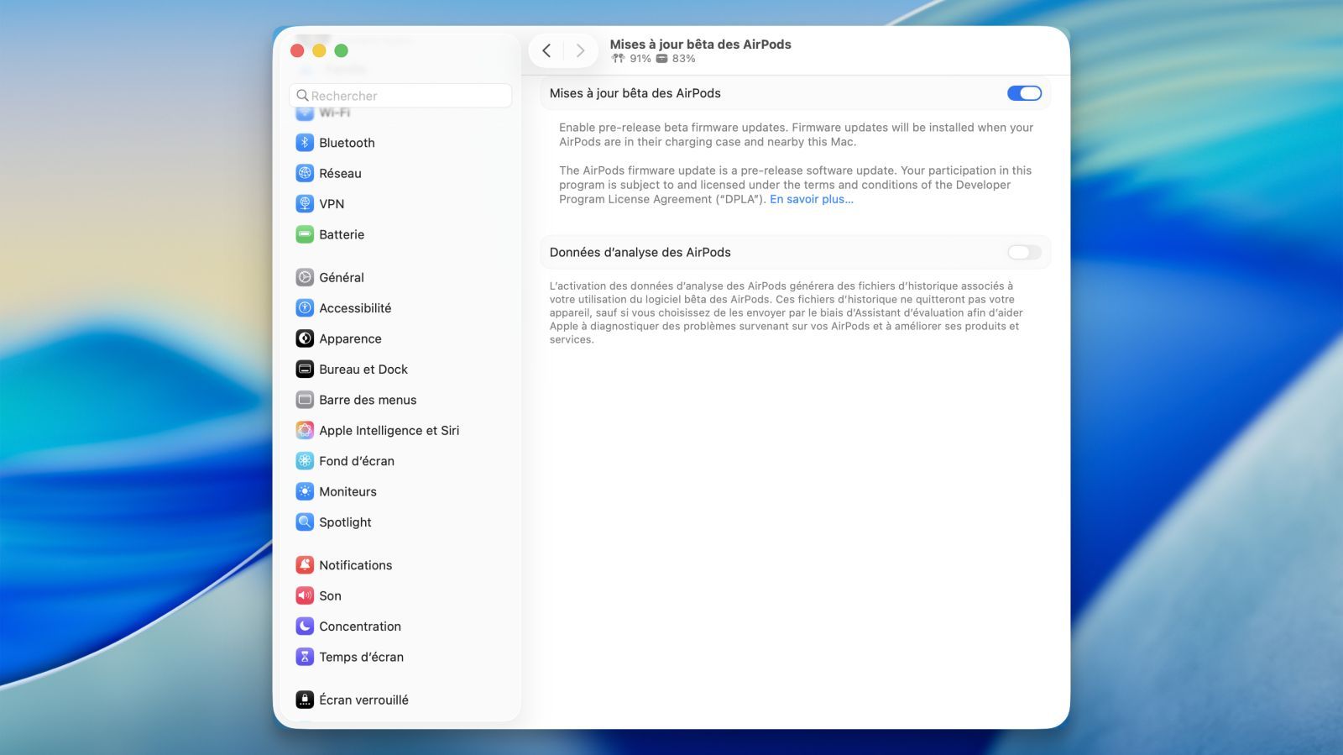Image resolution: width=1343 pixels, height=755 pixels.
Task: Select Général label in sidebar
Action: pos(342,277)
